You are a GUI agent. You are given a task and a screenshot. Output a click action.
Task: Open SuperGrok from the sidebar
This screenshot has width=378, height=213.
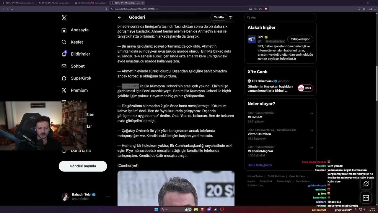[x=76, y=78]
